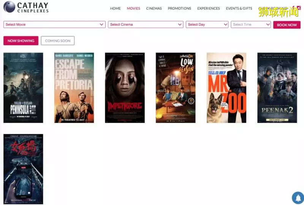Expand the Select Cinema dropdown
The height and width of the screenshot is (205, 304).
146,25
